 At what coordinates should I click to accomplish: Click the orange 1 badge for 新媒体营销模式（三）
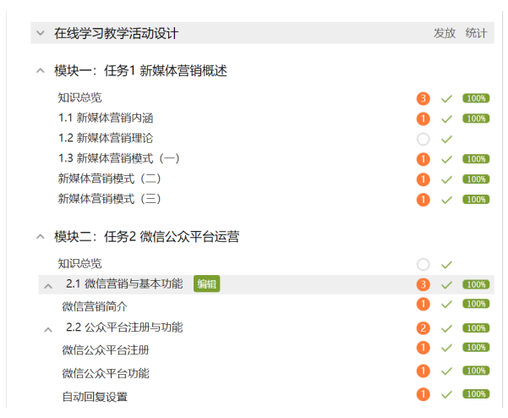[423, 200]
